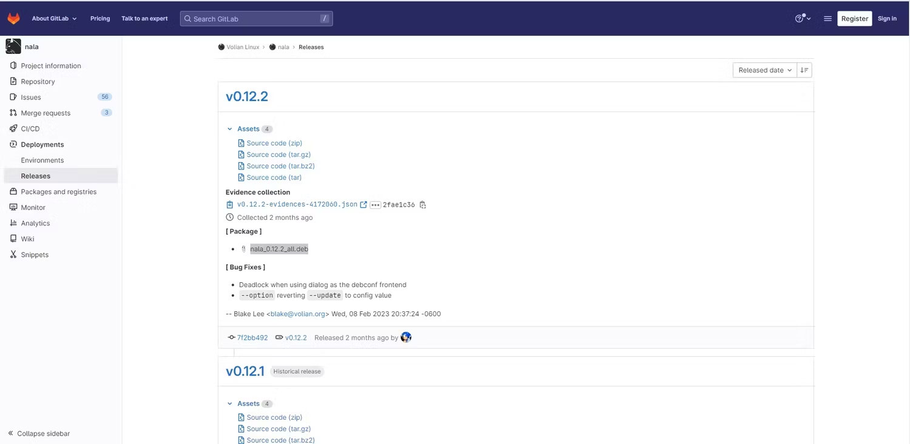Click external link icon beside evidences json
The image size is (910, 444).
[363, 205]
